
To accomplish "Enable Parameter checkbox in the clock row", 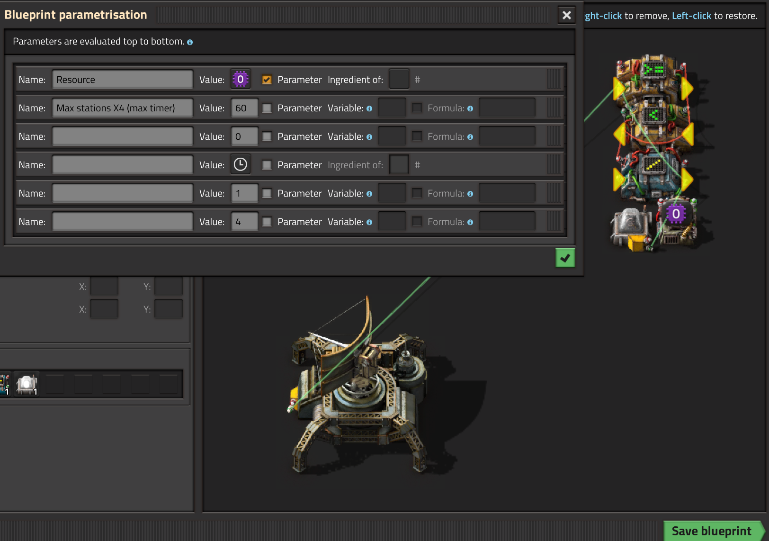I will (267, 165).
